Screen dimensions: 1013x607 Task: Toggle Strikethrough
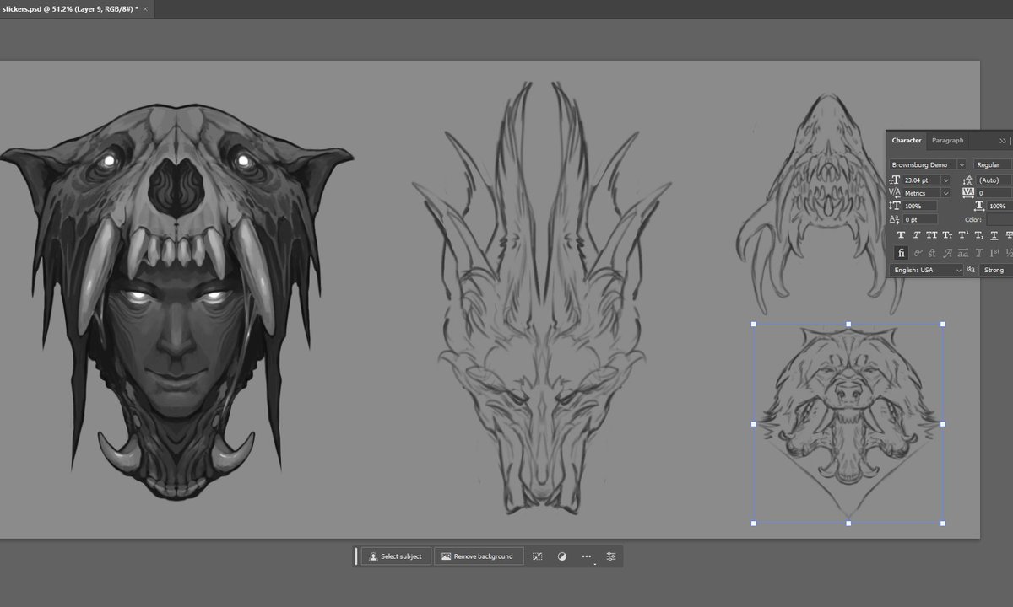click(1009, 235)
